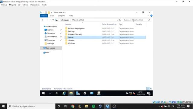Open VirtualBox Ayuda menu

(44, 5)
